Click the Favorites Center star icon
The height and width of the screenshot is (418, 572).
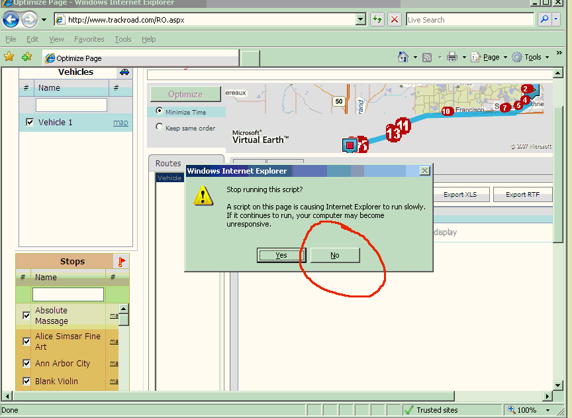9,56
